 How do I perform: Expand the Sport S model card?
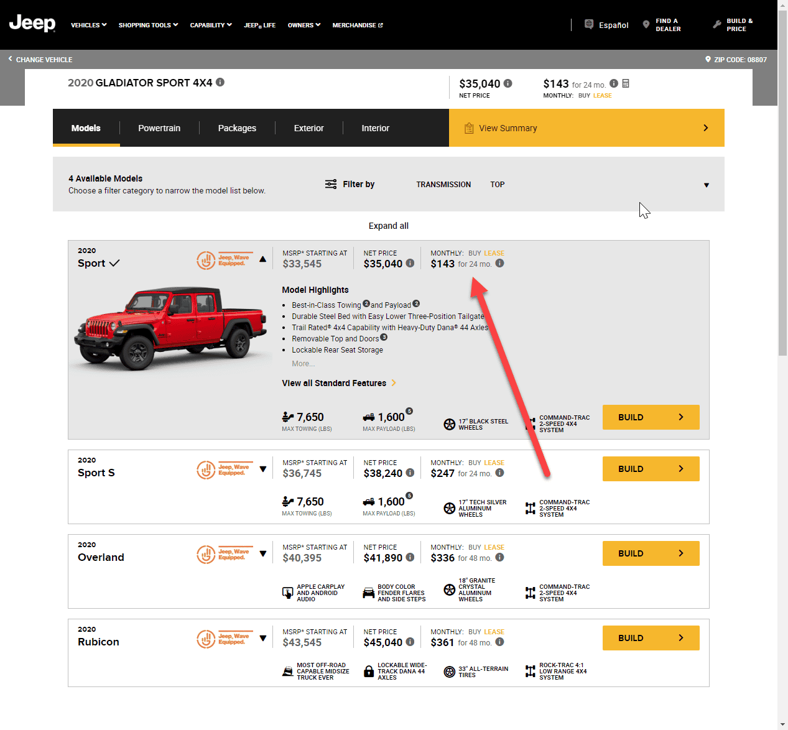(x=263, y=469)
